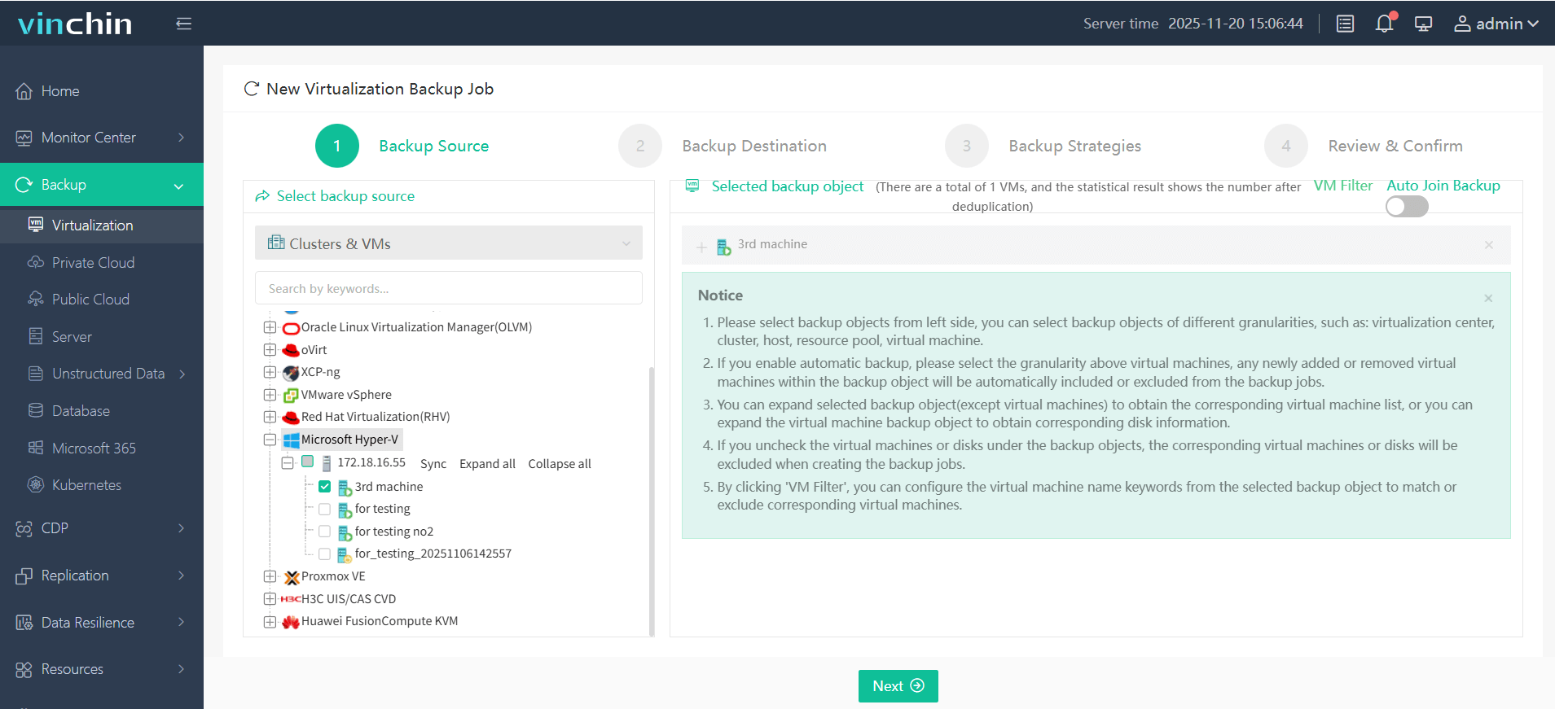Select step 4 Review & Confirm
This screenshot has width=1555, height=709.
1364,146
